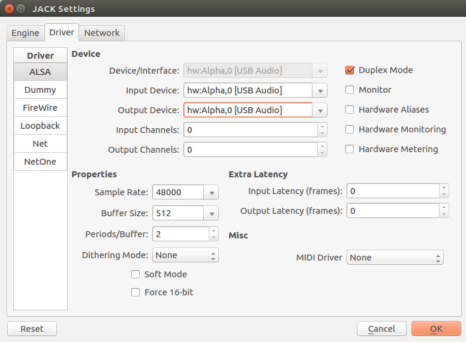Viewport: 466px width, 342px height.
Task: Choose the FireWire driver
Action: pos(40,108)
